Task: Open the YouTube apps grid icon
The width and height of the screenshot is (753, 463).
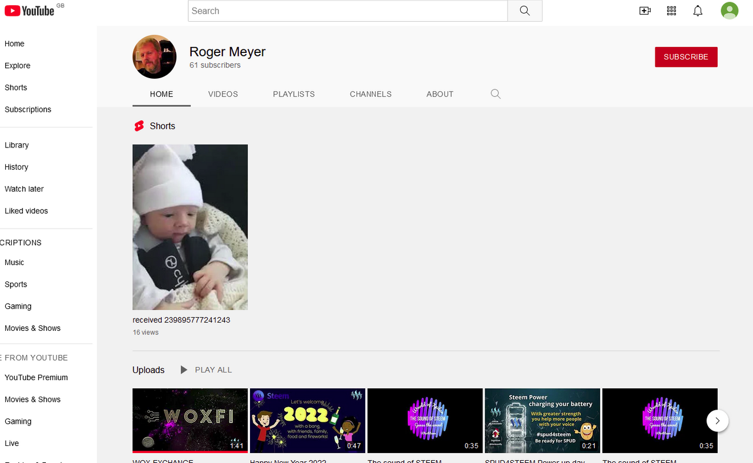Action: click(671, 11)
